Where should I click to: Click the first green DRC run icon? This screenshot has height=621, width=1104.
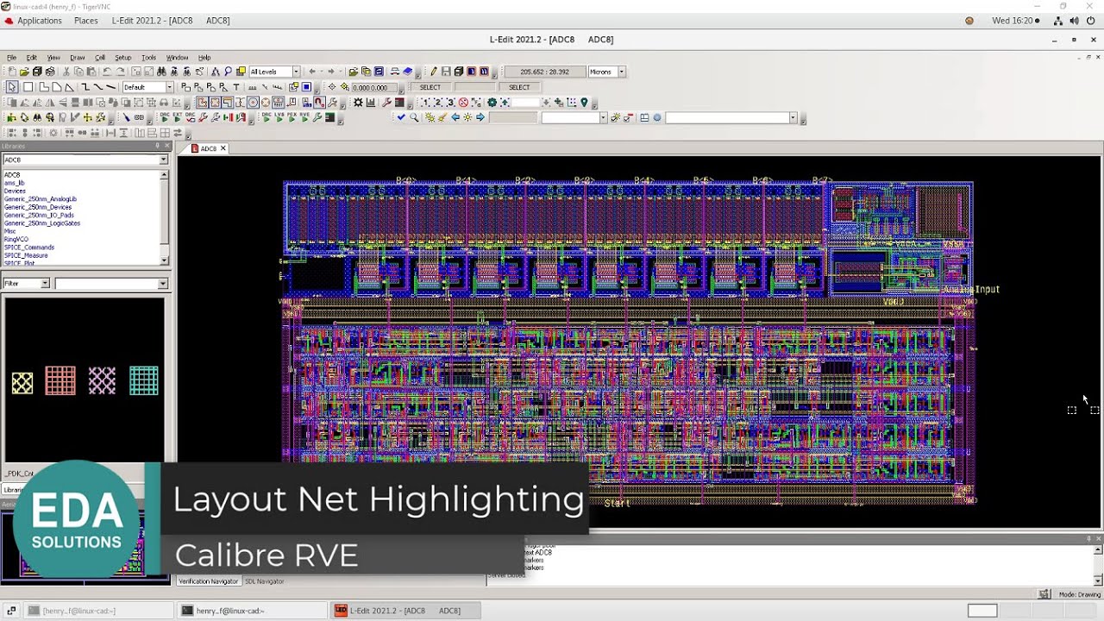(165, 117)
